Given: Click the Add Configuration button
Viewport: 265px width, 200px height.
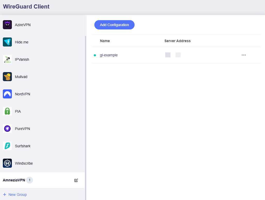Looking at the screenshot, I should tap(114, 25).
